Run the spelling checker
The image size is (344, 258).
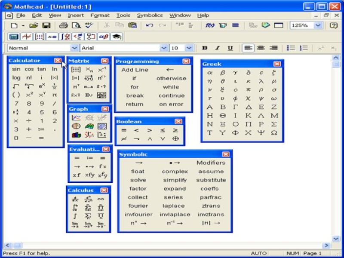tap(89, 25)
